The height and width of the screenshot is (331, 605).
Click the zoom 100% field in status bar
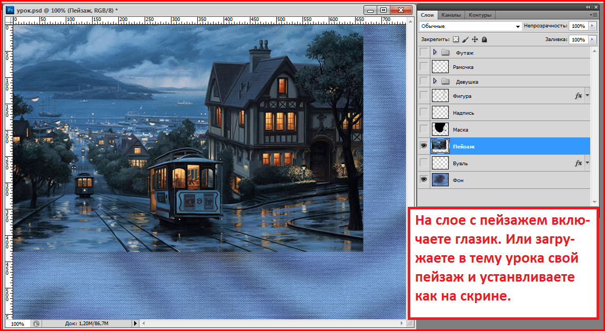click(18, 324)
